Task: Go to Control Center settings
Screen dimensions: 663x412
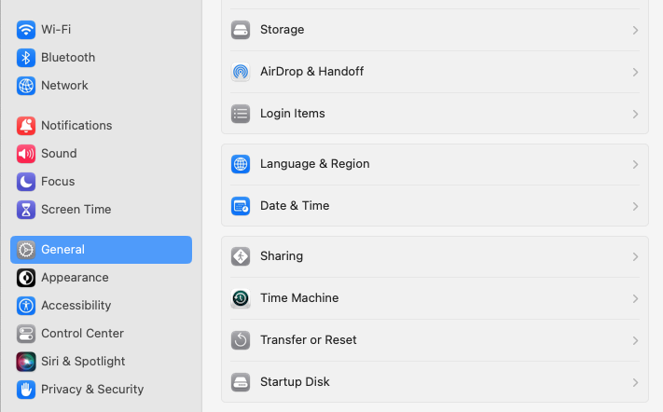Action: 82,334
